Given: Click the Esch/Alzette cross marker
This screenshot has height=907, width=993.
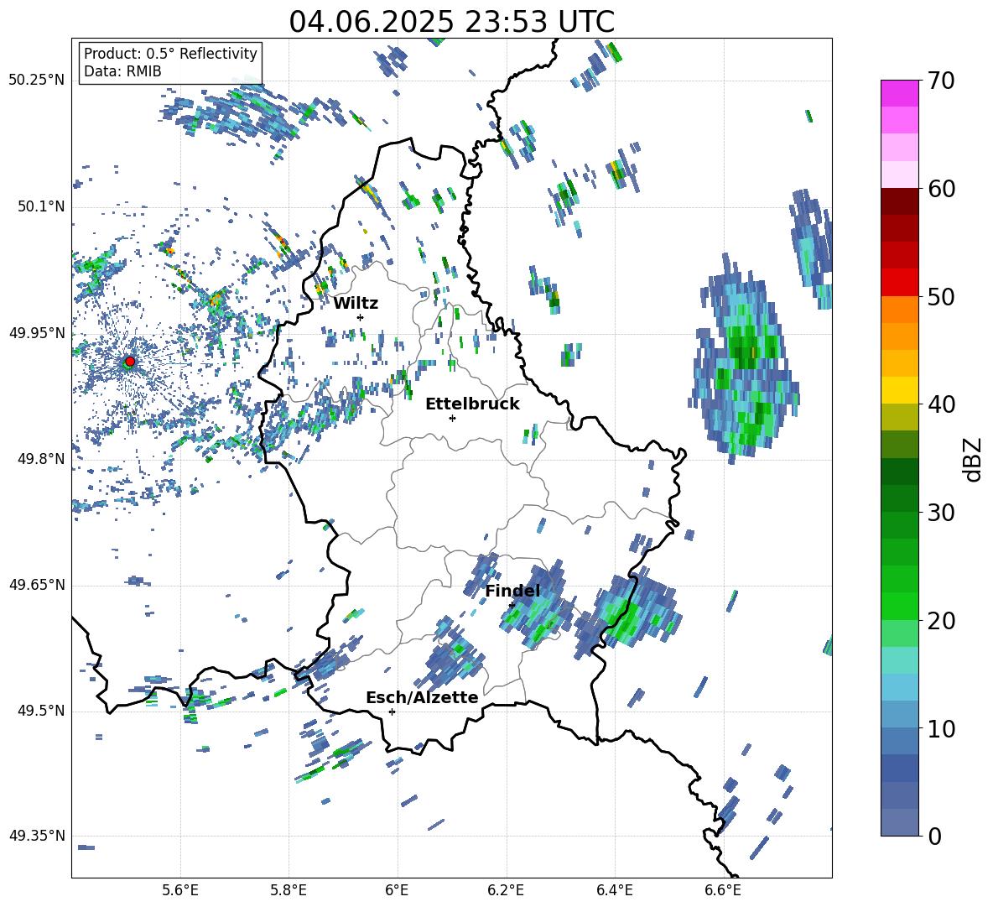Looking at the screenshot, I should [392, 712].
